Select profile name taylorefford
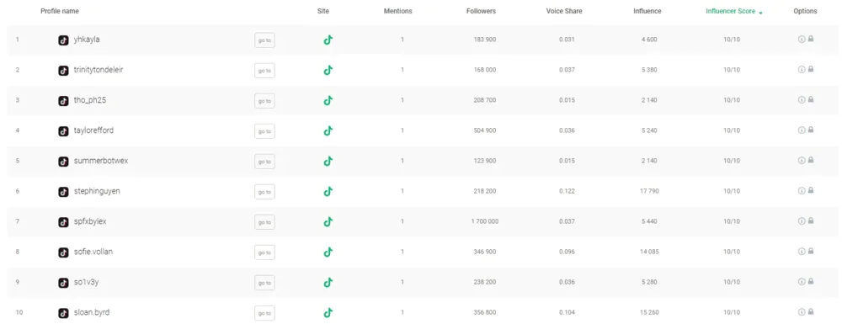 pos(94,130)
